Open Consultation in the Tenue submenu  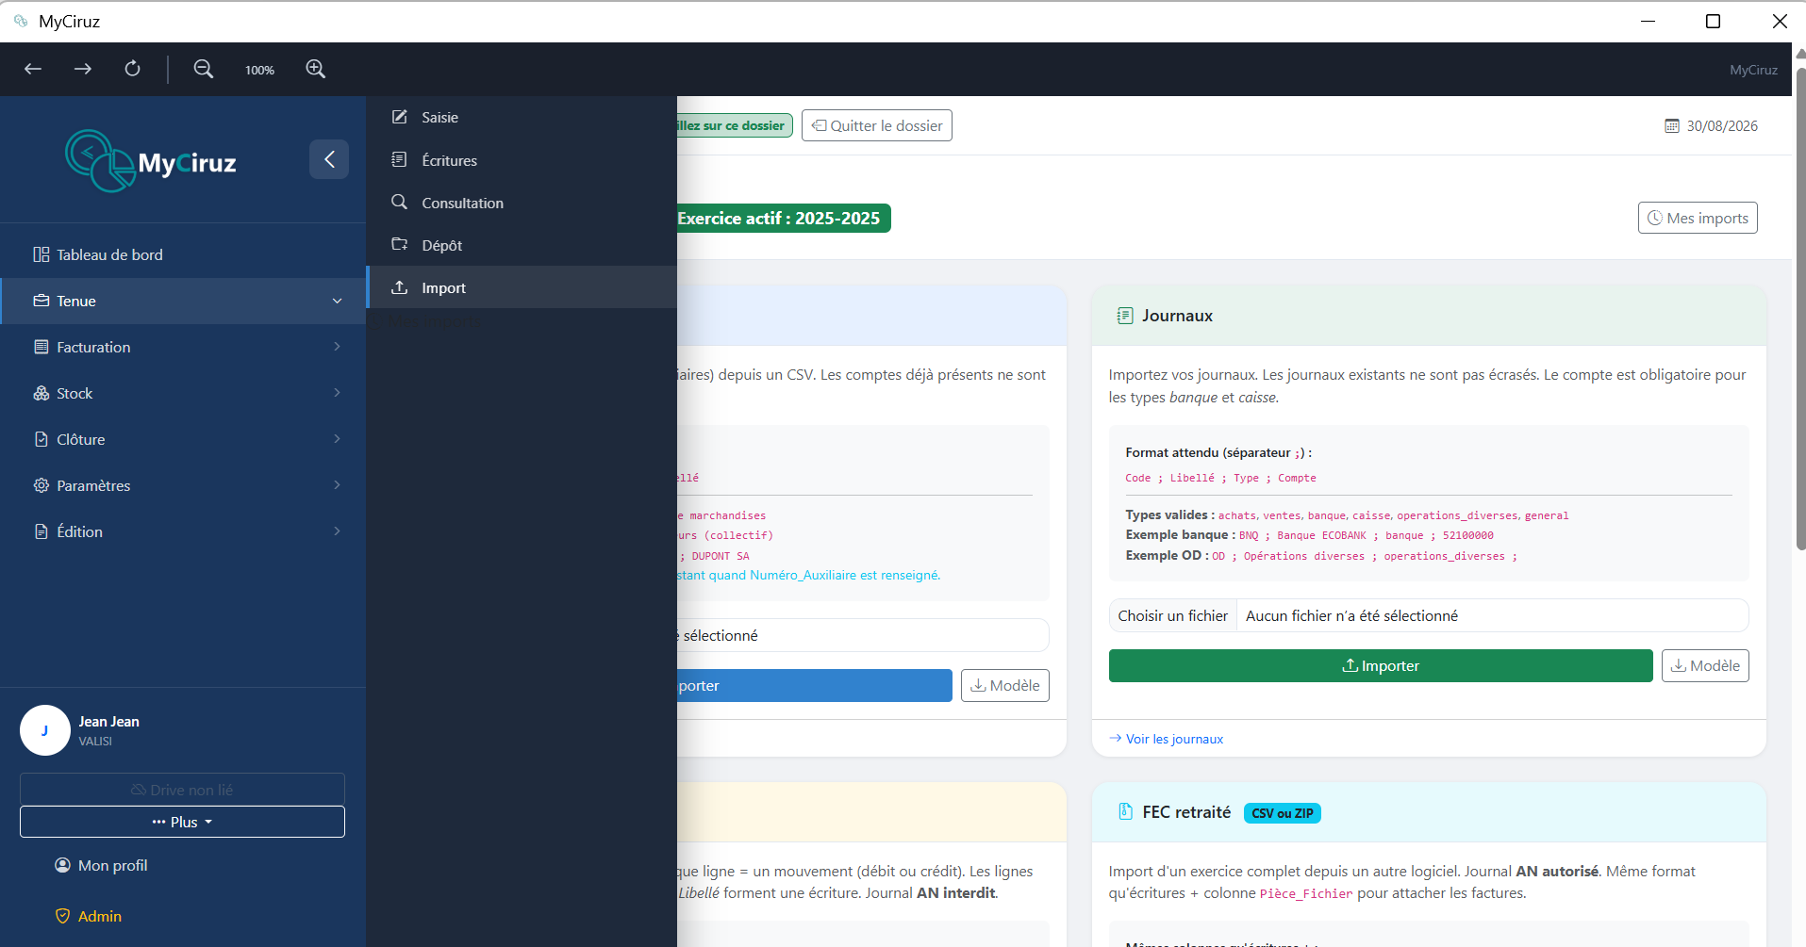tap(522, 203)
